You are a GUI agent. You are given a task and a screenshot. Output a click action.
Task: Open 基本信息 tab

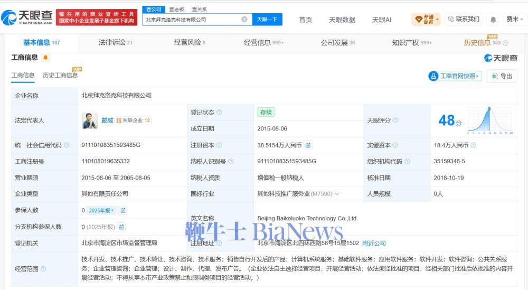point(41,43)
